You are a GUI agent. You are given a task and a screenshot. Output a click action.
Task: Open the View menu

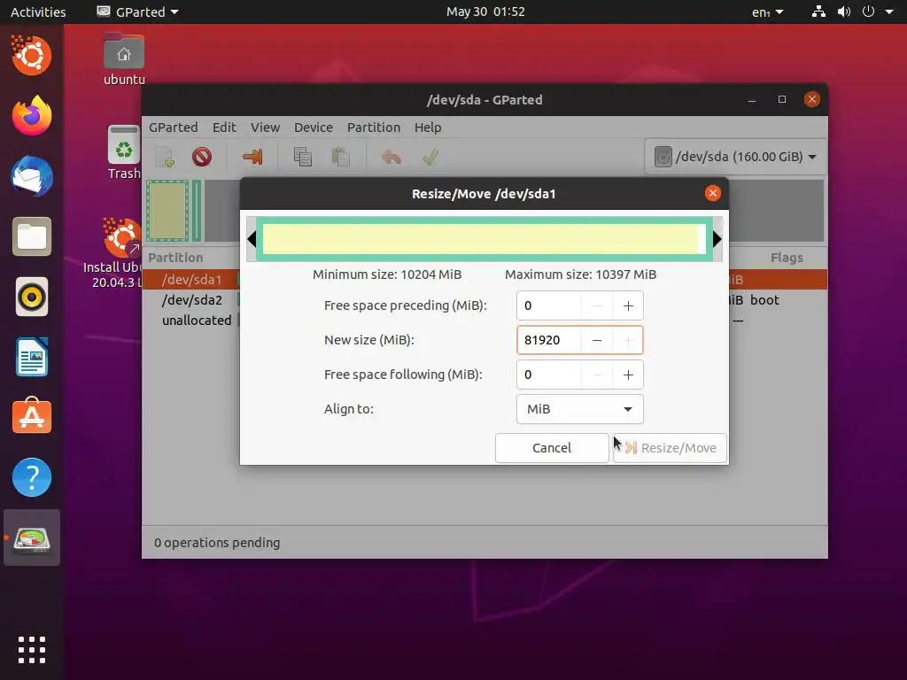click(265, 127)
